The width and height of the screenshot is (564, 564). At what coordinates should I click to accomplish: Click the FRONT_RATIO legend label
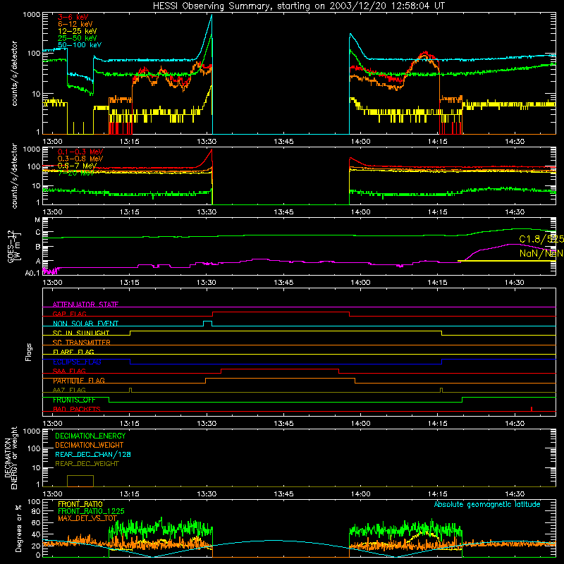80,504
